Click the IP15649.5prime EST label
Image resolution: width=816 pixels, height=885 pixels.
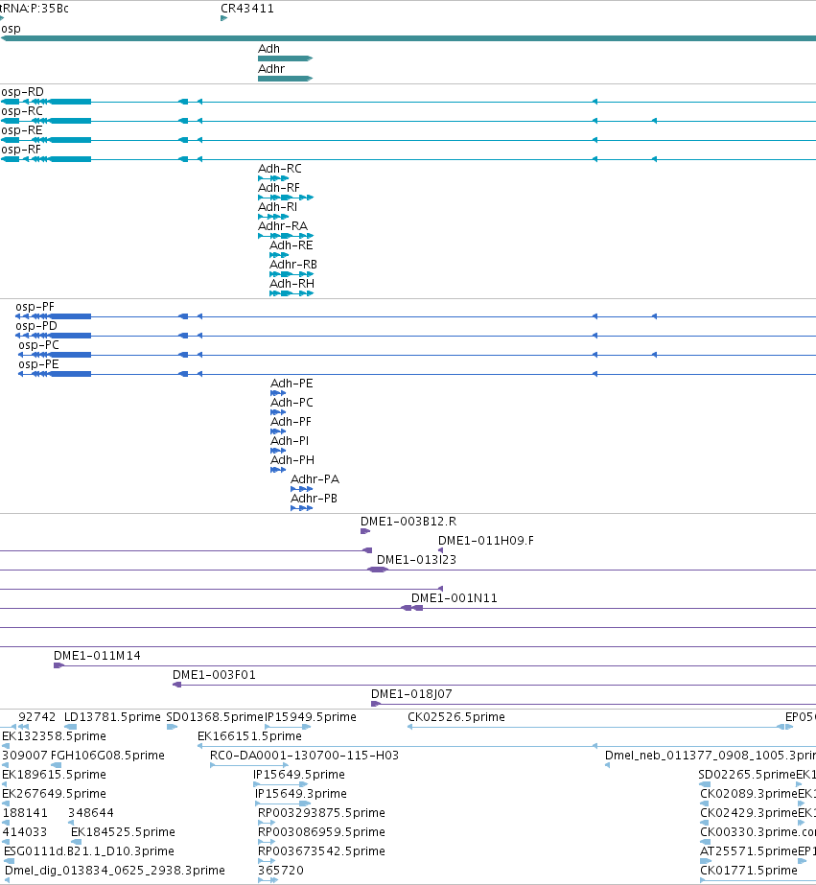[x=299, y=775]
